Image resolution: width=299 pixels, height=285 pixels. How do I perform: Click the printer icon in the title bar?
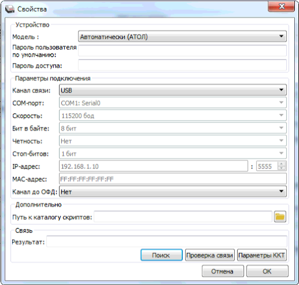point(9,9)
